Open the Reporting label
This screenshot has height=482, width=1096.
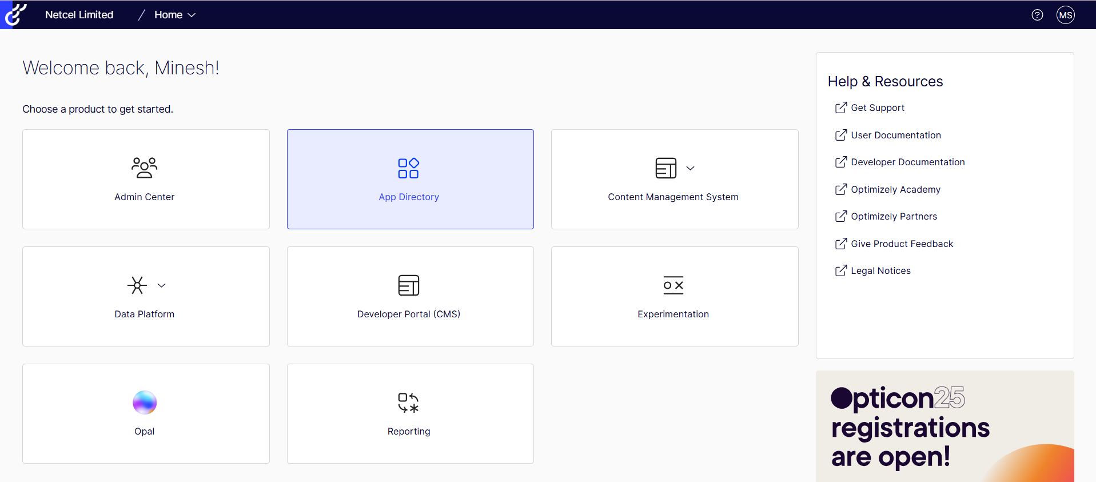click(x=409, y=431)
